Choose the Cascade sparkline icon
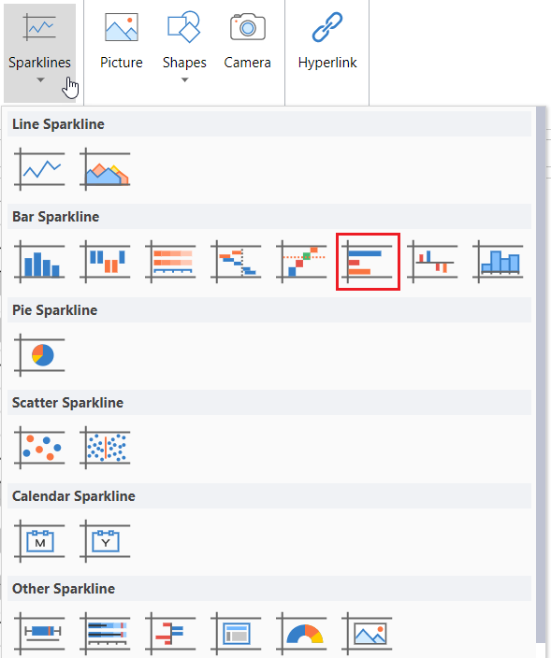This screenshot has height=658, width=551. click(236, 262)
